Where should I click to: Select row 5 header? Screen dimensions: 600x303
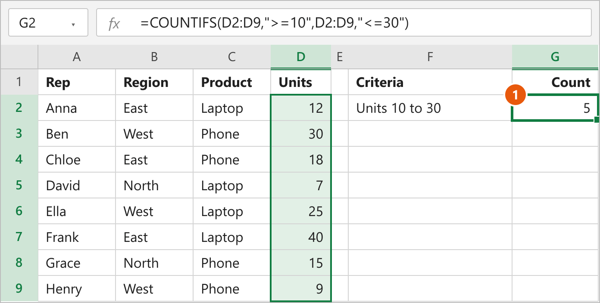(19, 186)
